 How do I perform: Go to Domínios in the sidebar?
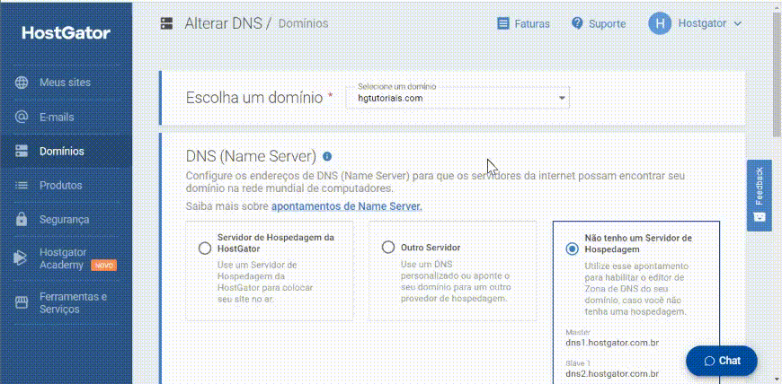(67, 151)
